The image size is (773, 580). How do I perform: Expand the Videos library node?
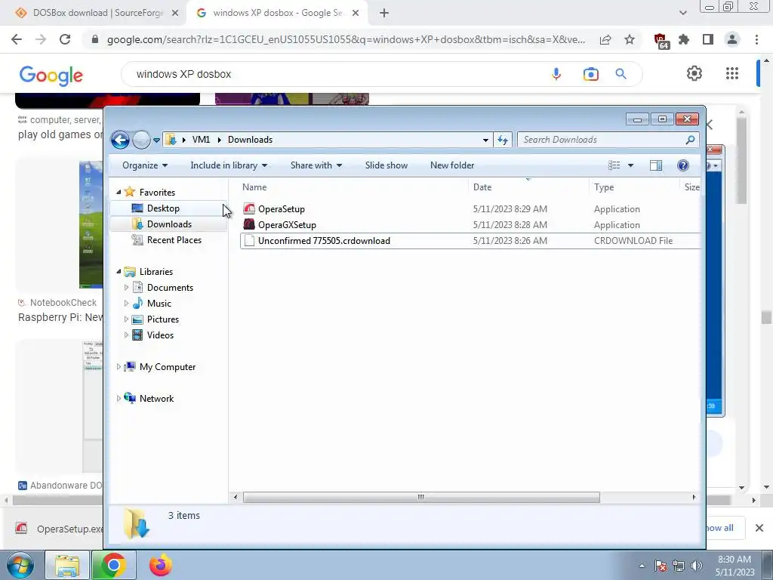tap(126, 335)
